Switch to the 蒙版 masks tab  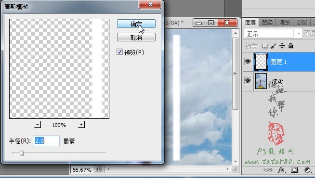coord(302,23)
